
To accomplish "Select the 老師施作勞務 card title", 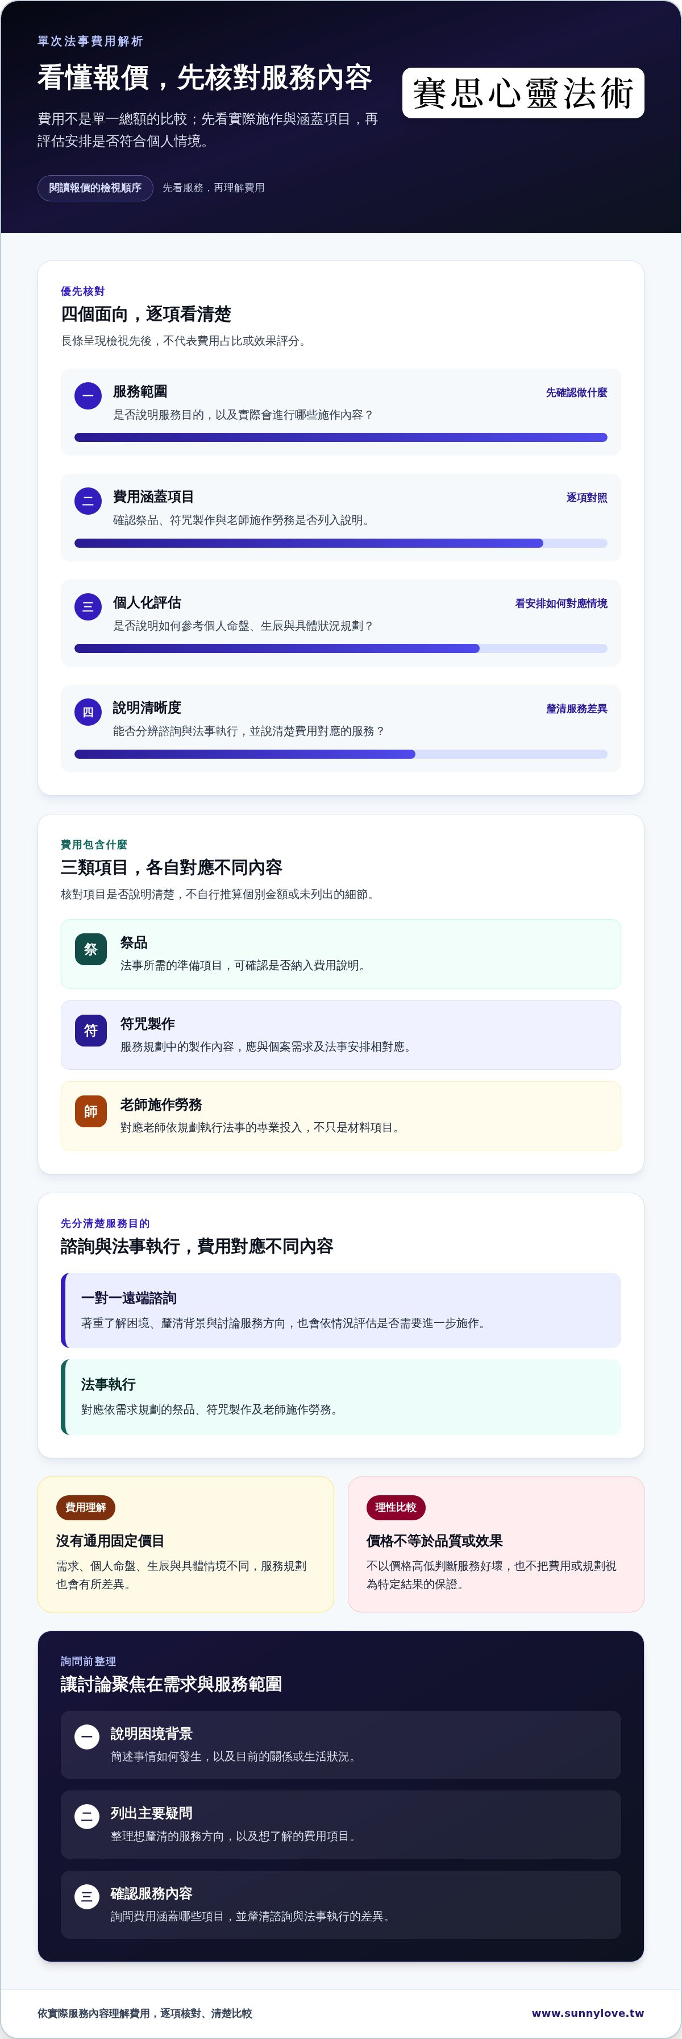I will tap(161, 1104).
